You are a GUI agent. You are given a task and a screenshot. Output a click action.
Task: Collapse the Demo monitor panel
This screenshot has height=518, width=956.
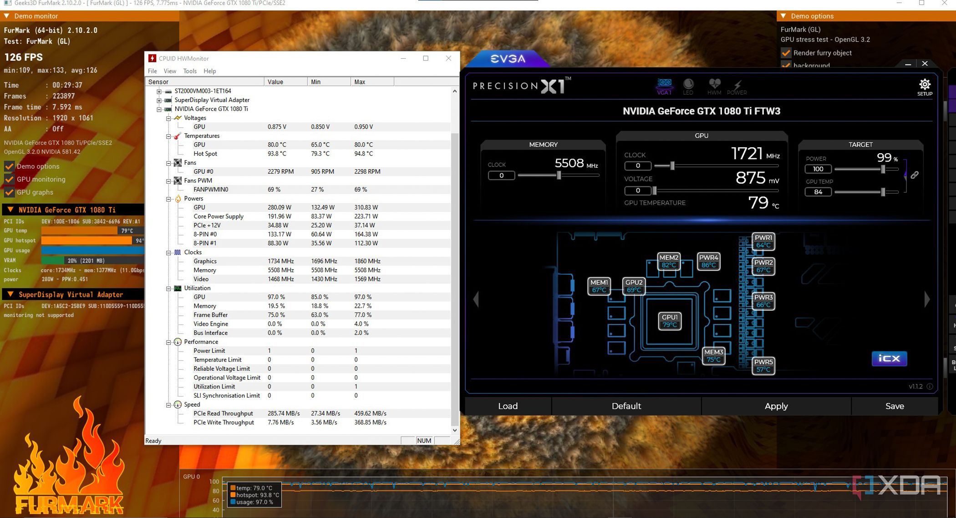click(7, 16)
